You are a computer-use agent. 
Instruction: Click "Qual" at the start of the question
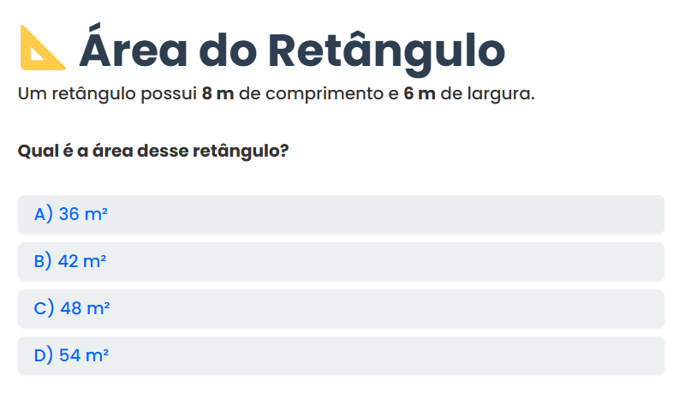(34, 152)
